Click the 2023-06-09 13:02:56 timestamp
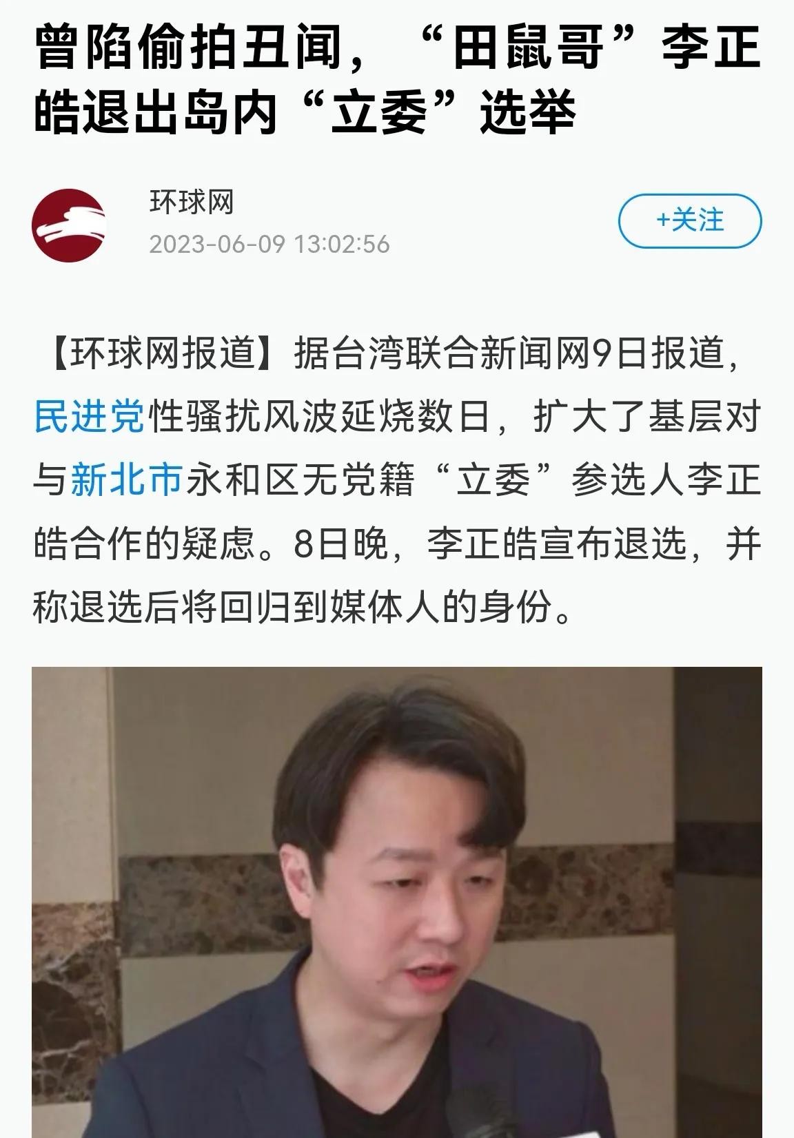Viewport: 794px width, 1138px height. pos(269,244)
